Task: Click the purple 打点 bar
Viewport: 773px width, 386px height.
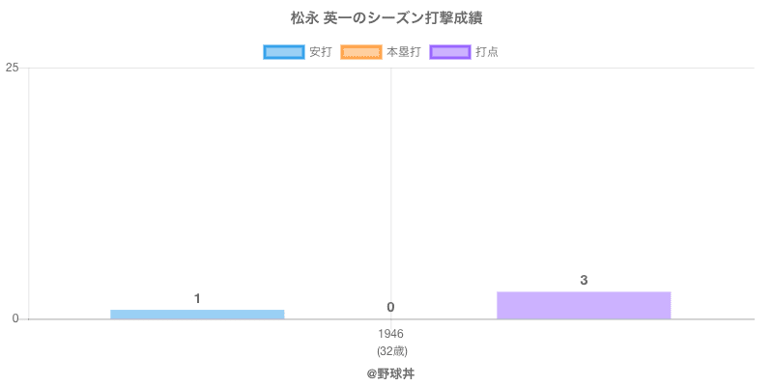Action: (584, 305)
